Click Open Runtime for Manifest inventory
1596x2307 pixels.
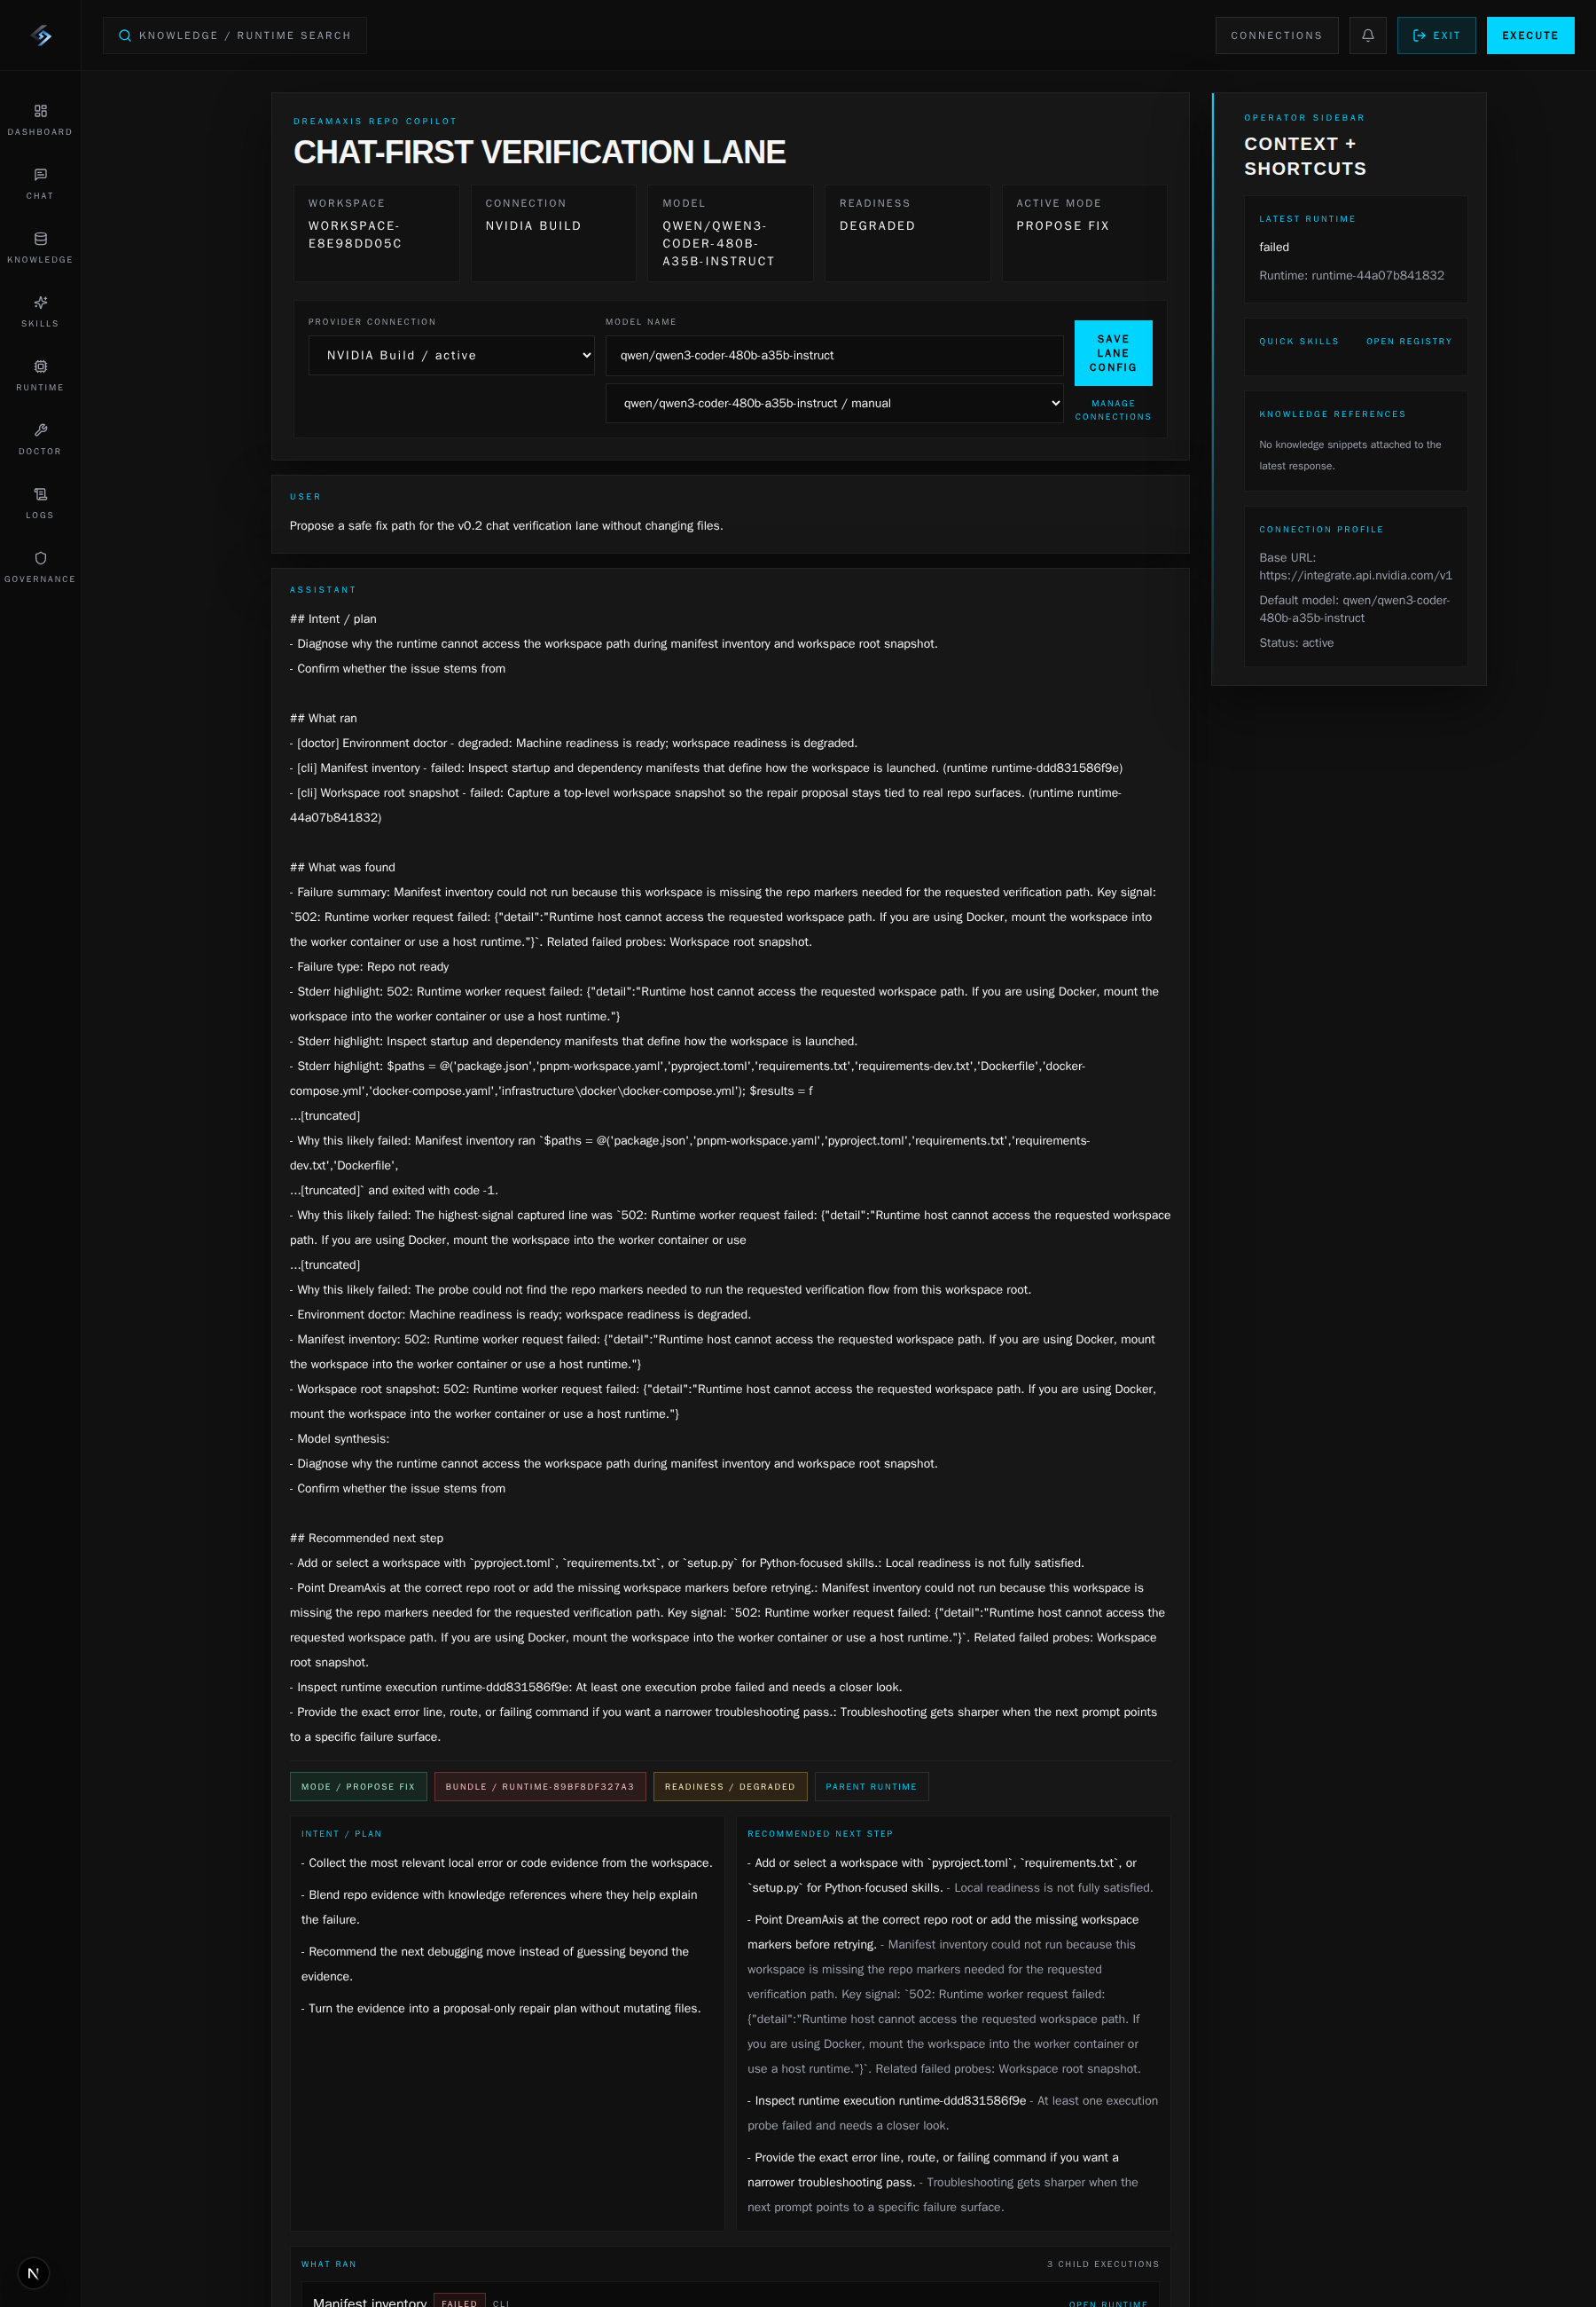1108,2303
